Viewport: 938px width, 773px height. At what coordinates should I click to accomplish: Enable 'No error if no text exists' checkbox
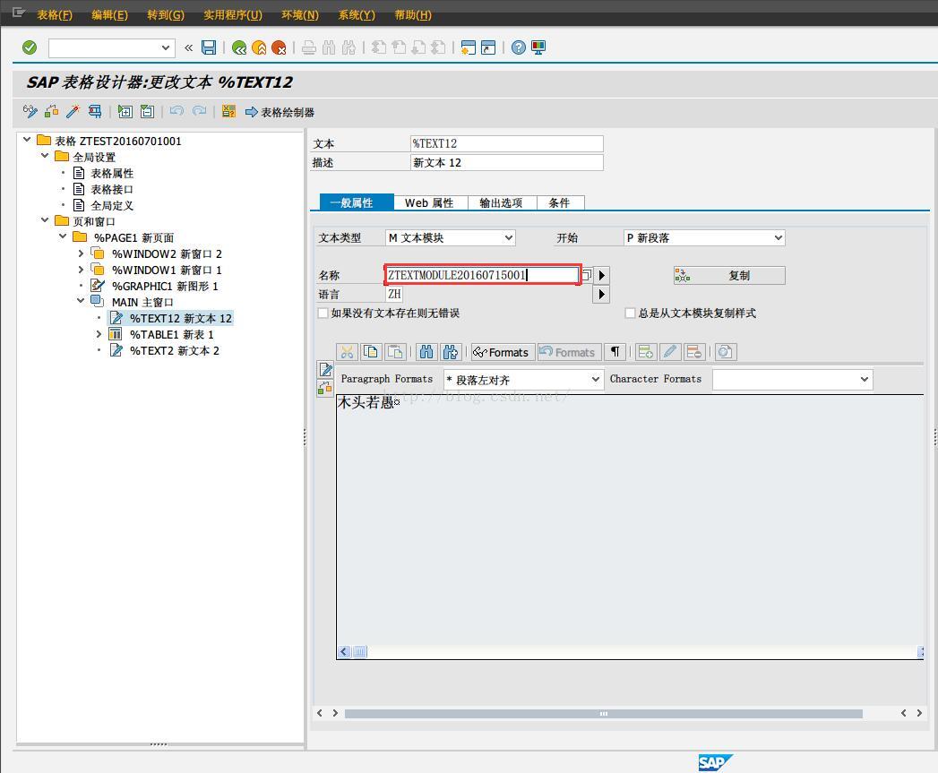[323, 313]
